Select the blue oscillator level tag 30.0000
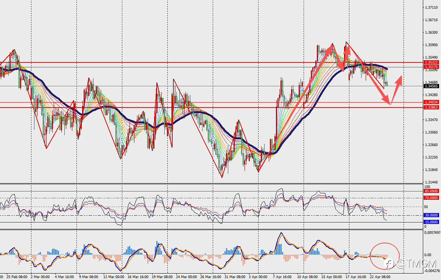Image resolution: width=441 pixels, height=280 pixels. pos(431,215)
